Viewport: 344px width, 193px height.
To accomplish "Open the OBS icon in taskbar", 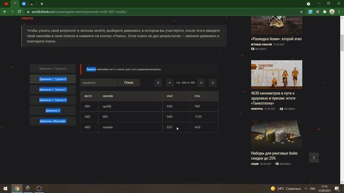I will click(39, 188).
